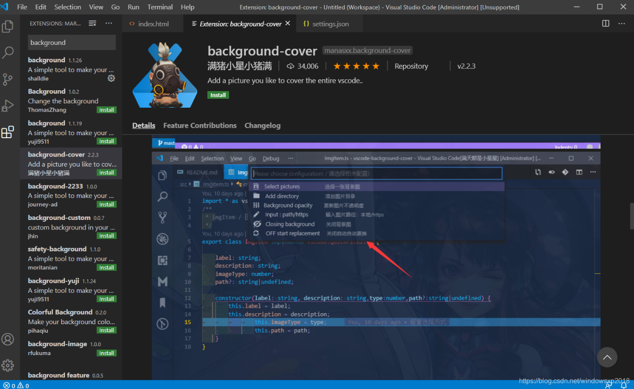Click the scroll-to-top round arrow button
Image resolution: width=634 pixels, height=389 pixels.
point(607,357)
